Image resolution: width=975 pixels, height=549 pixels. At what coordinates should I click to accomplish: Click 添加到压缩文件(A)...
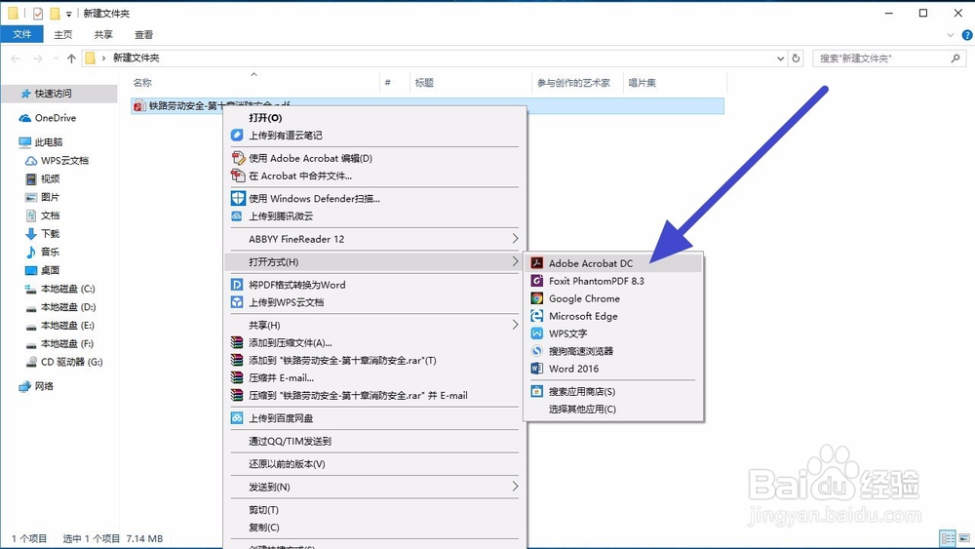(x=375, y=342)
